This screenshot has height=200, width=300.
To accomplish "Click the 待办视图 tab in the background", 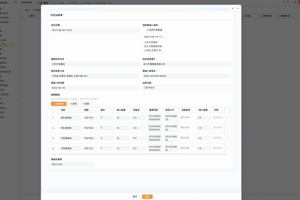I will tap(42, 3).
